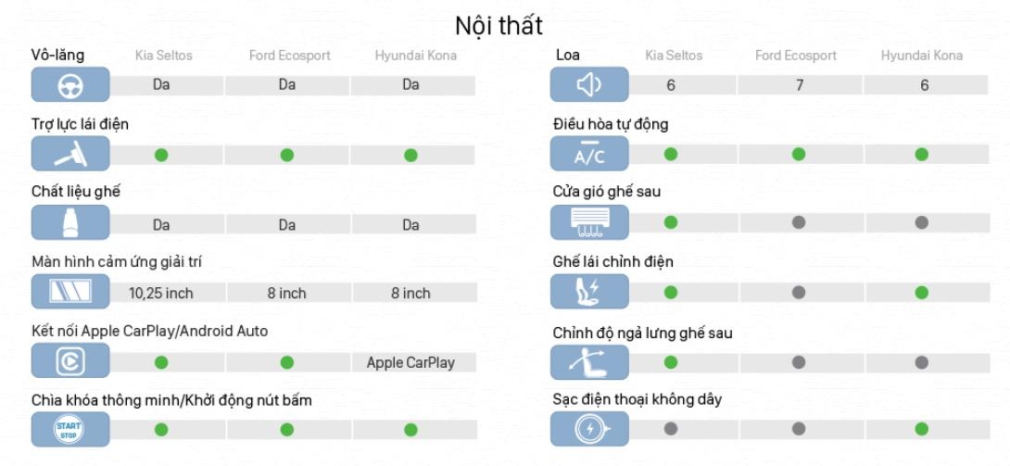Click the rear seat recline adjustment icon
1010x466 pixels.
(589, 361)
